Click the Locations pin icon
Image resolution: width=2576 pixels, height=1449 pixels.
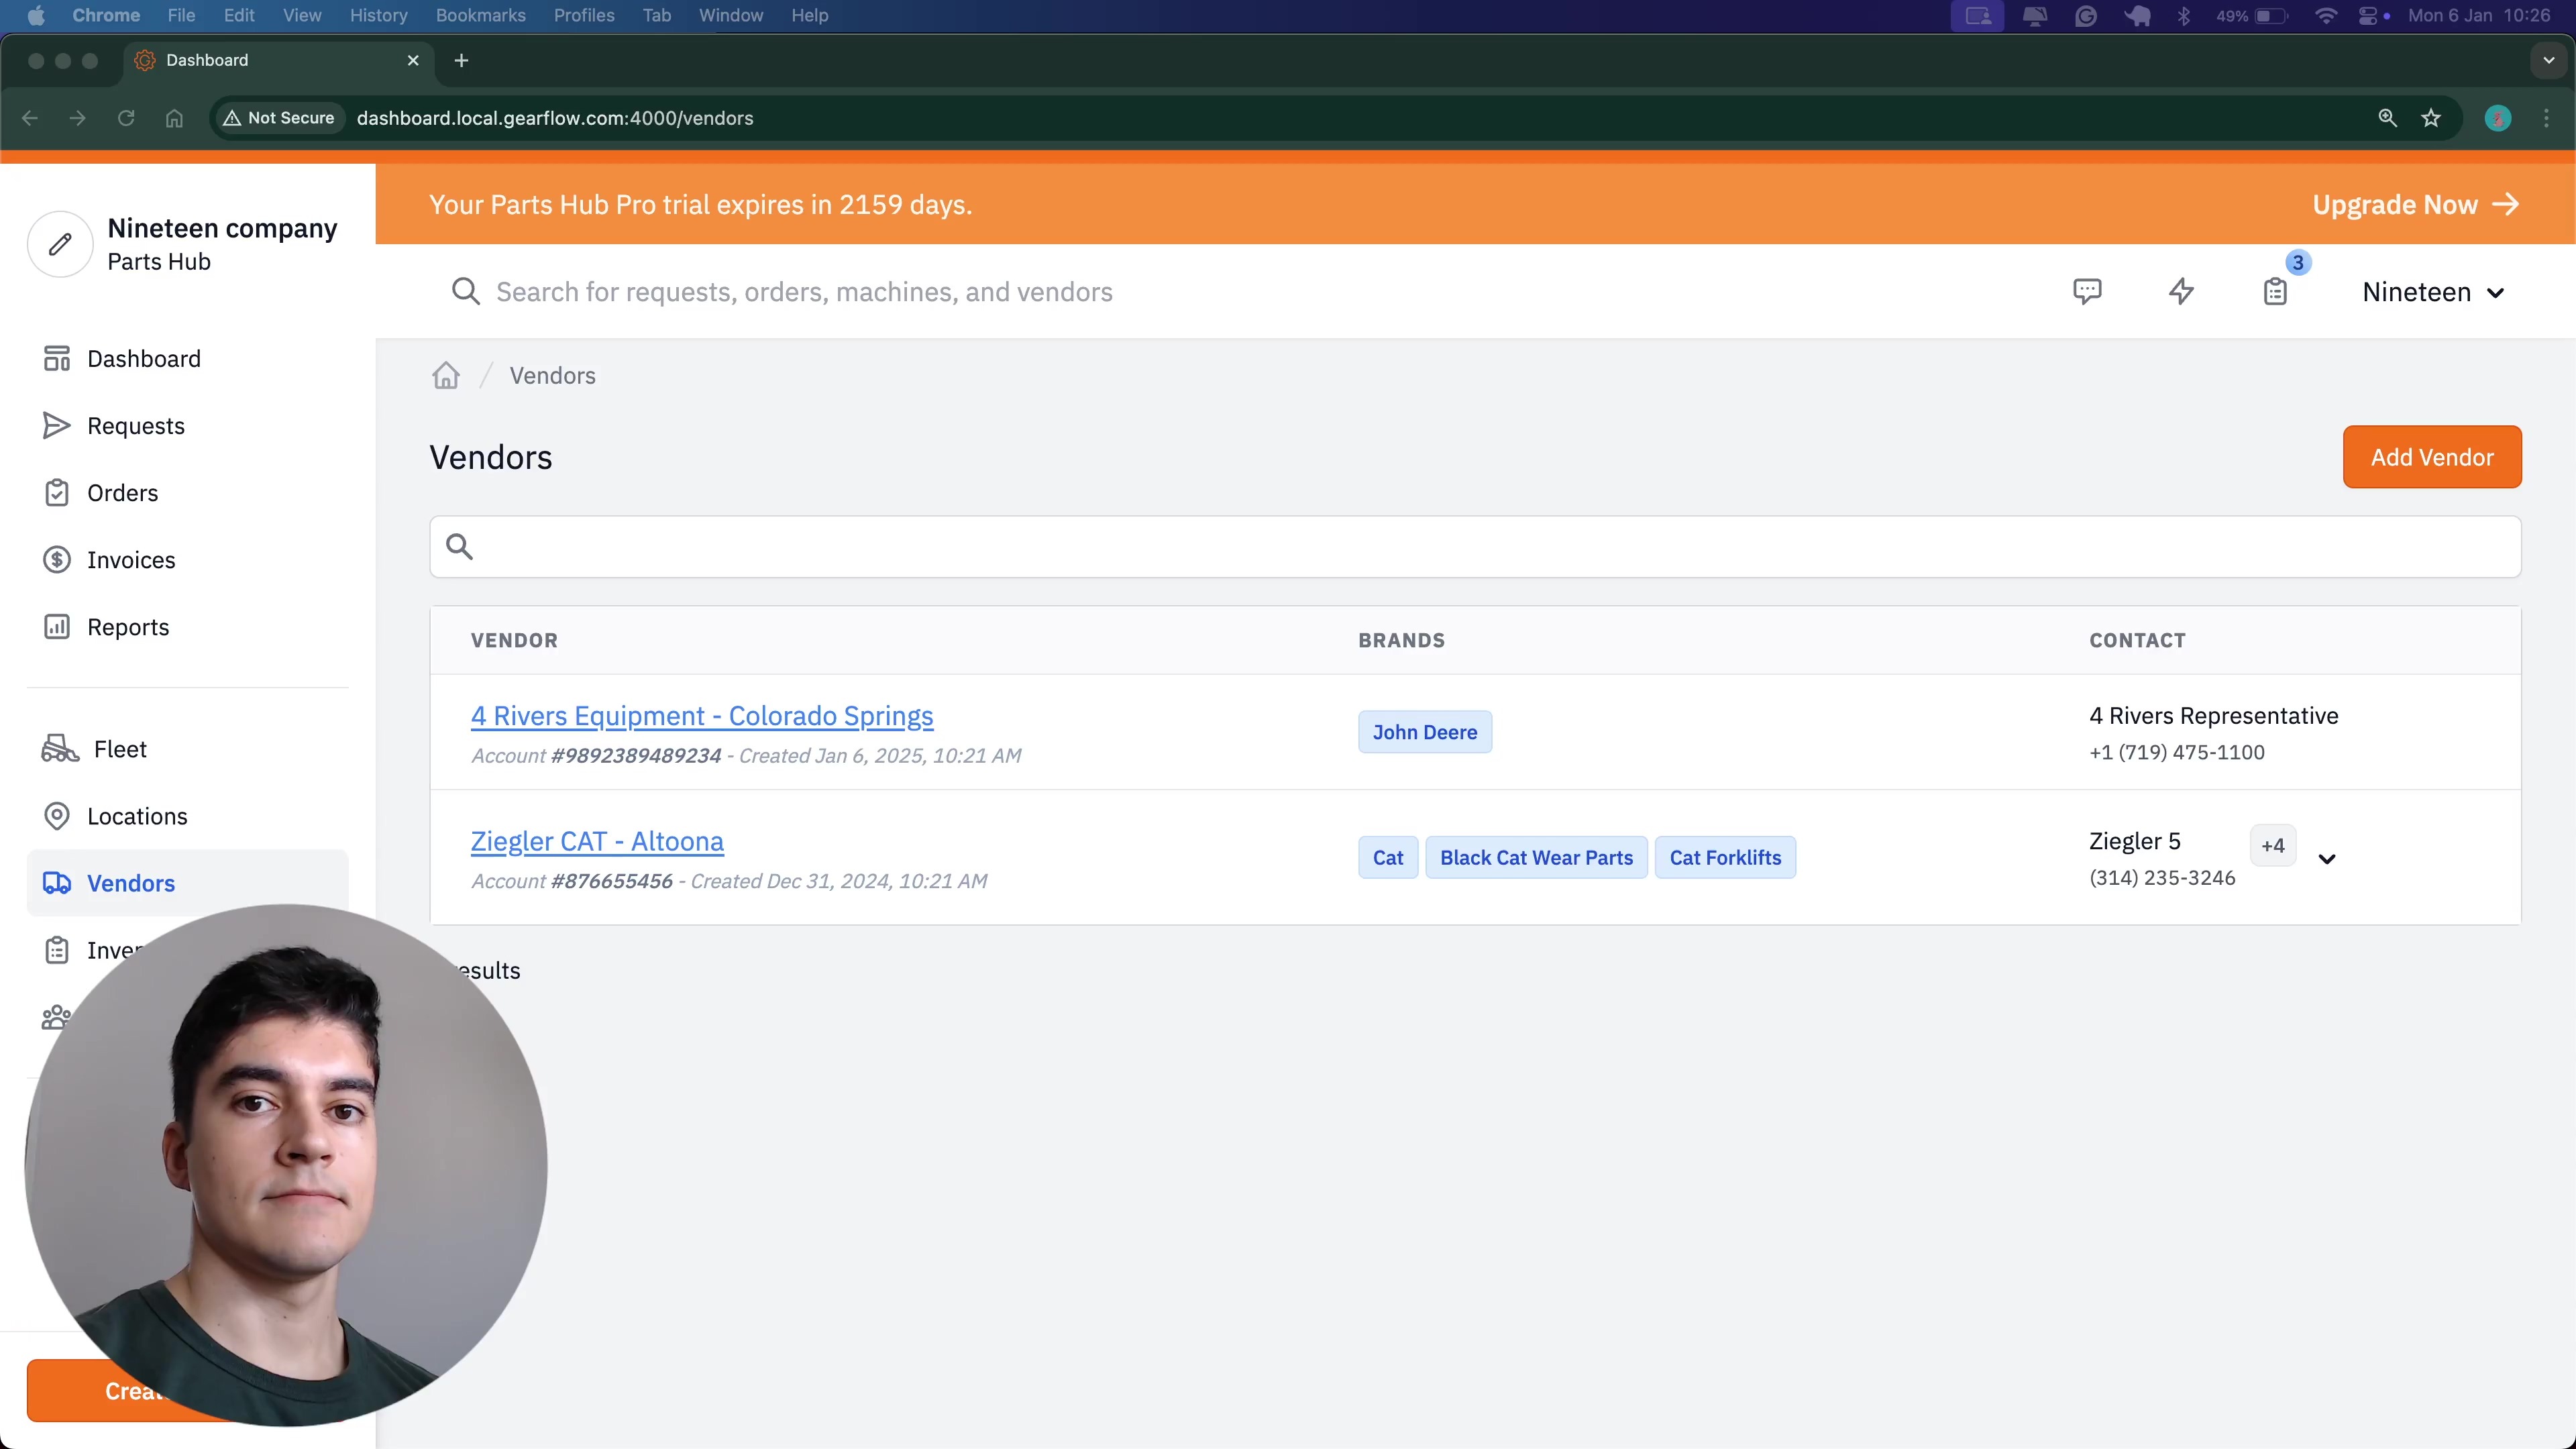[x=56, y=815]
